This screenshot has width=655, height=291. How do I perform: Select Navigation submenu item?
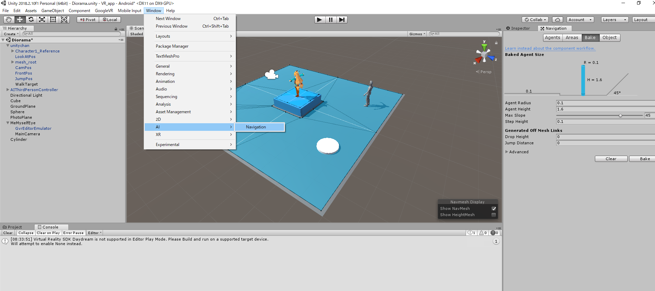point(259,127)
